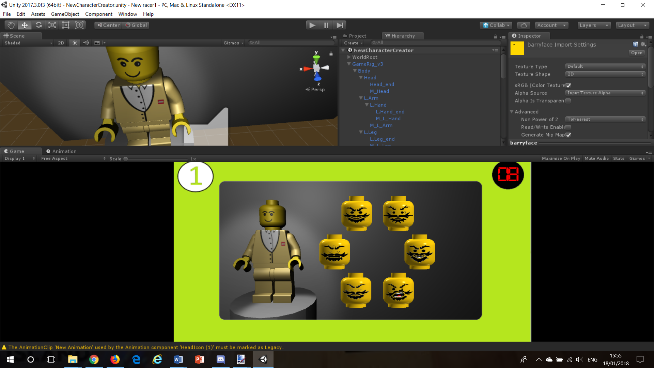Screen dimensions: 654x368
Task: Click the Pause button
Action: [326, 25]
